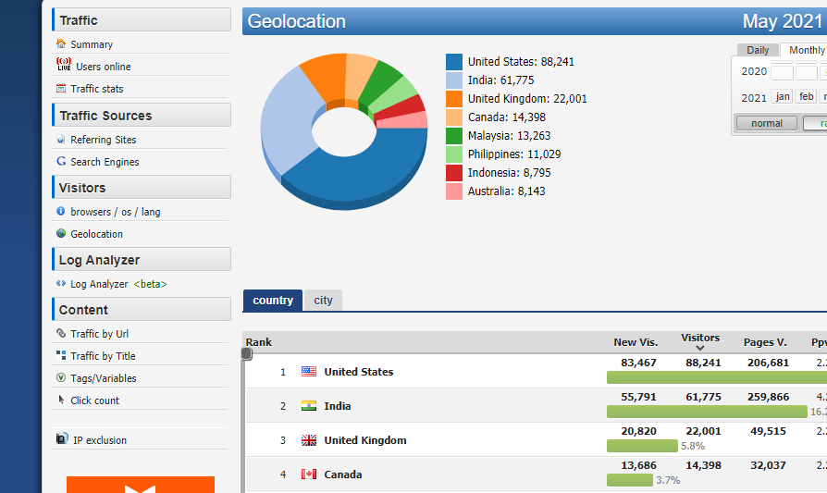The image size is (827, 493).
Task: Select the Geolocation globe icon
Action: pyautogui.click(x=61, y=234)
